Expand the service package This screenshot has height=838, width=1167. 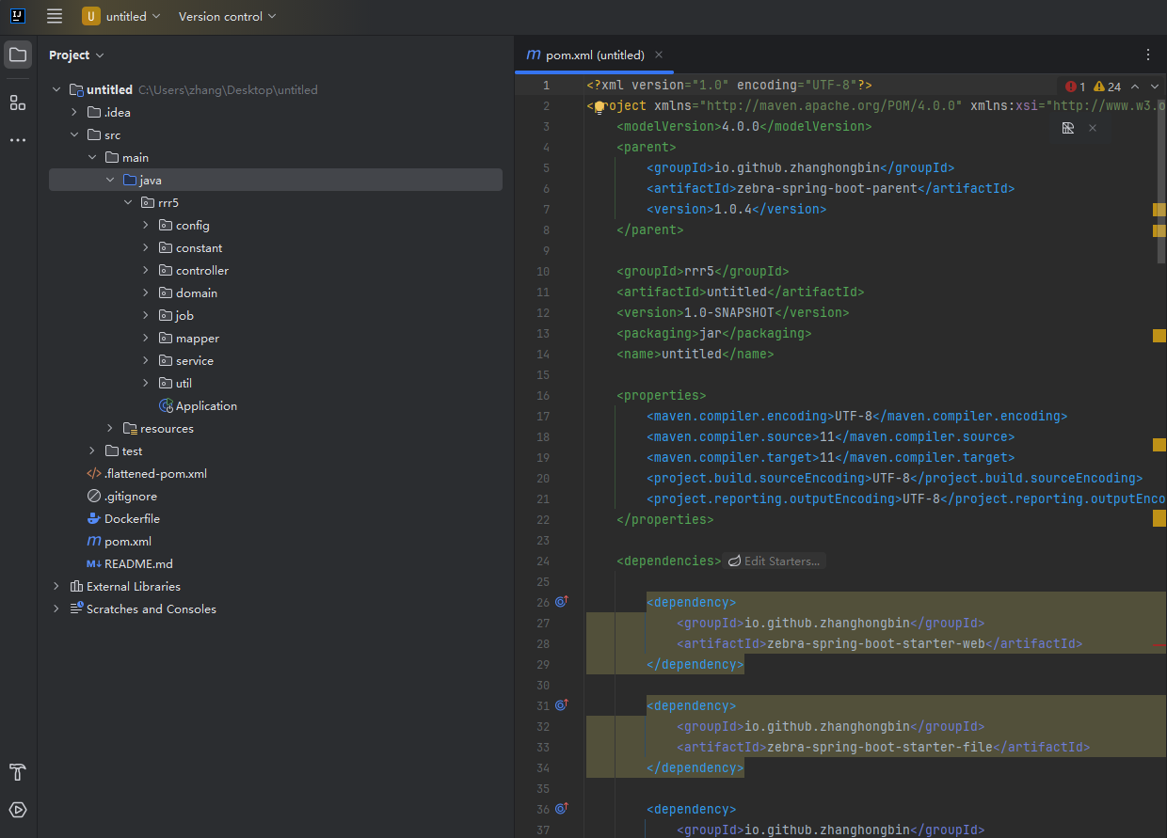point(146,361)
